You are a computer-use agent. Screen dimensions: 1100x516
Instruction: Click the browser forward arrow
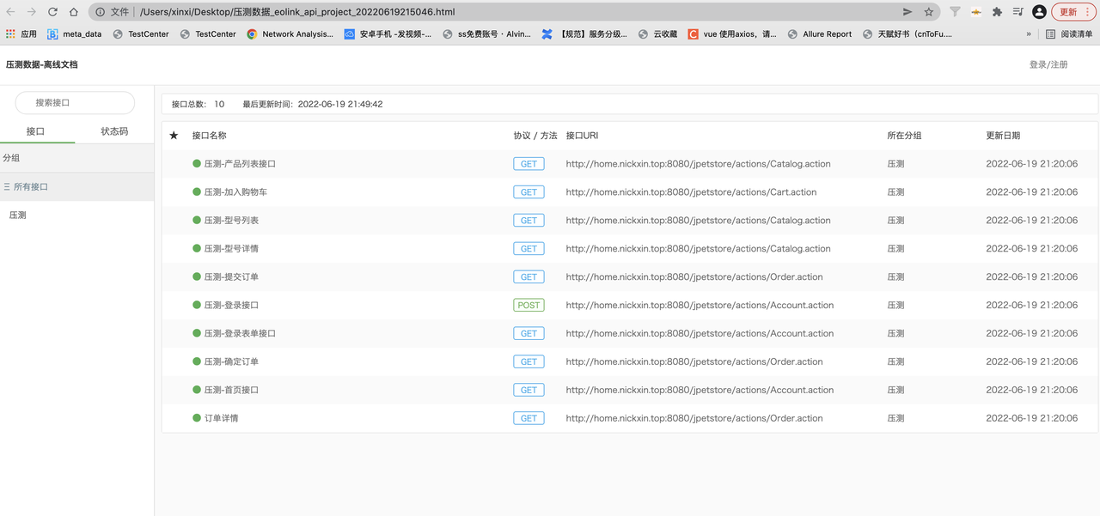click(x=32, y=12)
